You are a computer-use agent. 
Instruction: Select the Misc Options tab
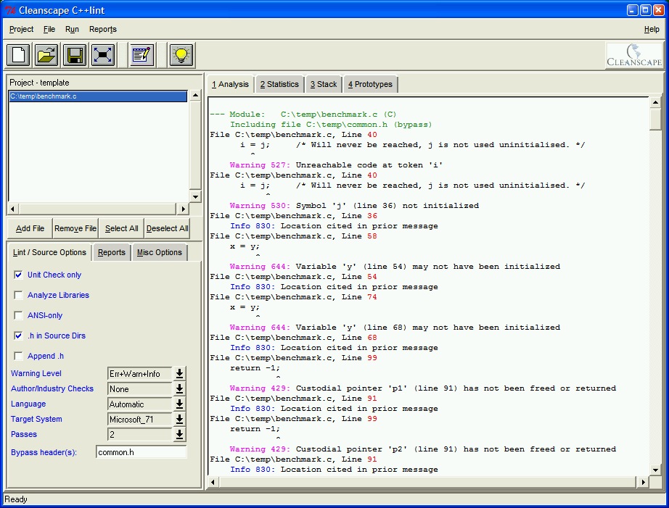click(x=160, y=252)
